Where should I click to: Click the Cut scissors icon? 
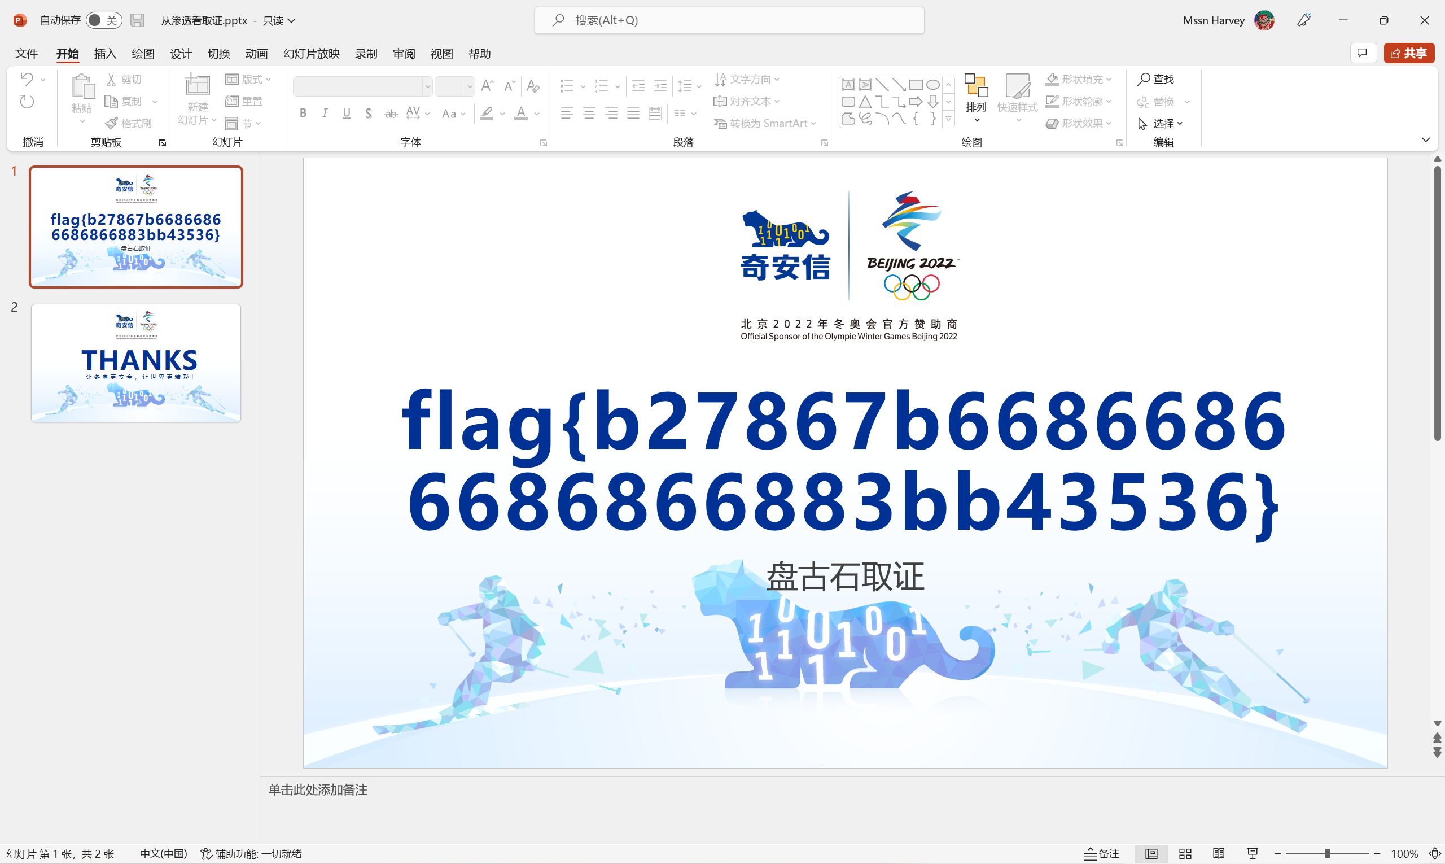[111, 79]
